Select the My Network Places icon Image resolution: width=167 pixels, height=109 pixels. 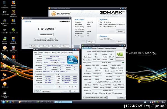[5, 22]
